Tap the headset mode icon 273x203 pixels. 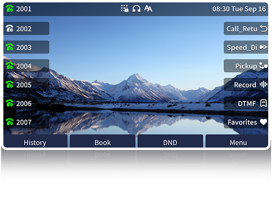coord(136,9)
